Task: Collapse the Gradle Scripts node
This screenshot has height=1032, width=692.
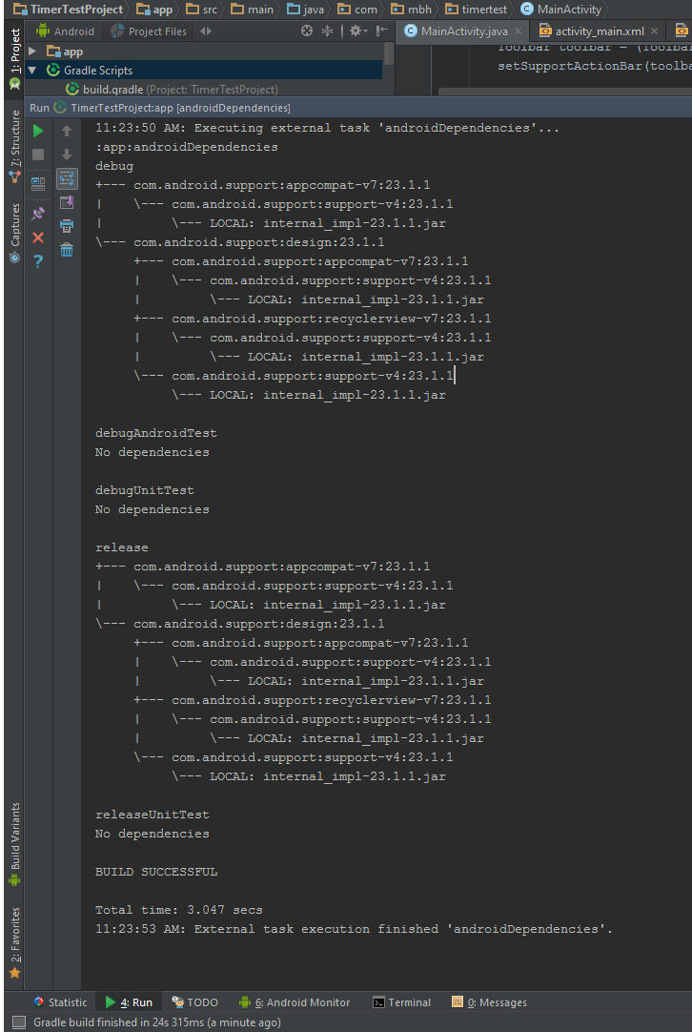Action: point(32,71)
